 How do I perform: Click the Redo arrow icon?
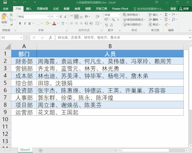[25, 2]
